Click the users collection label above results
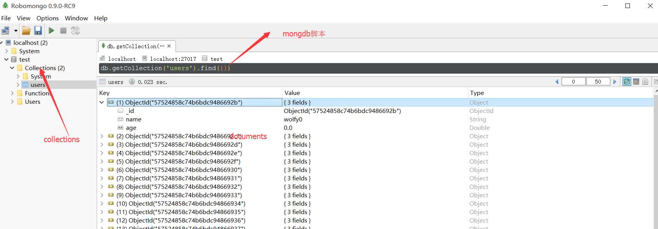The image size is (658, 229). point(116,82)
